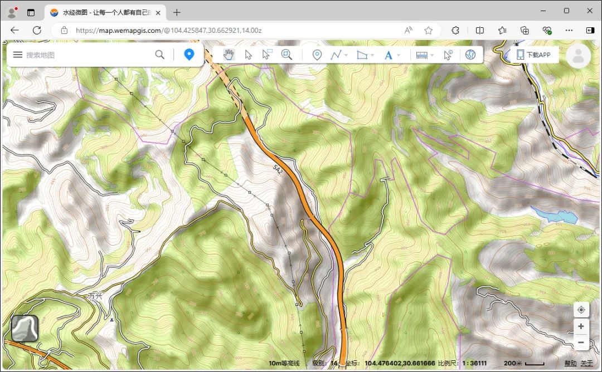602x372 pixels.
Task: Select the 水经微图 browser tab
Action: (105, 13)
